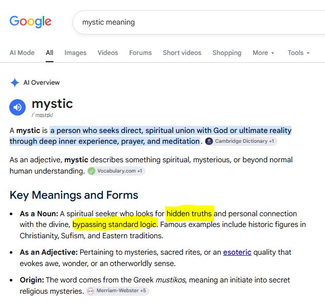Viewport: 325px width, 303px height.
Task: Click the Vocabulary.com source icon
Action: (92, 171)
